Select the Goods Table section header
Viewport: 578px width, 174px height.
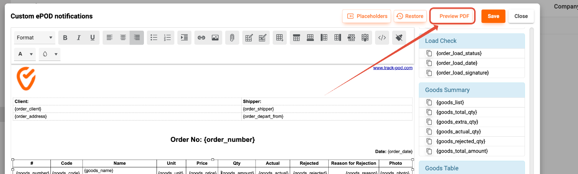pos(472,168)
